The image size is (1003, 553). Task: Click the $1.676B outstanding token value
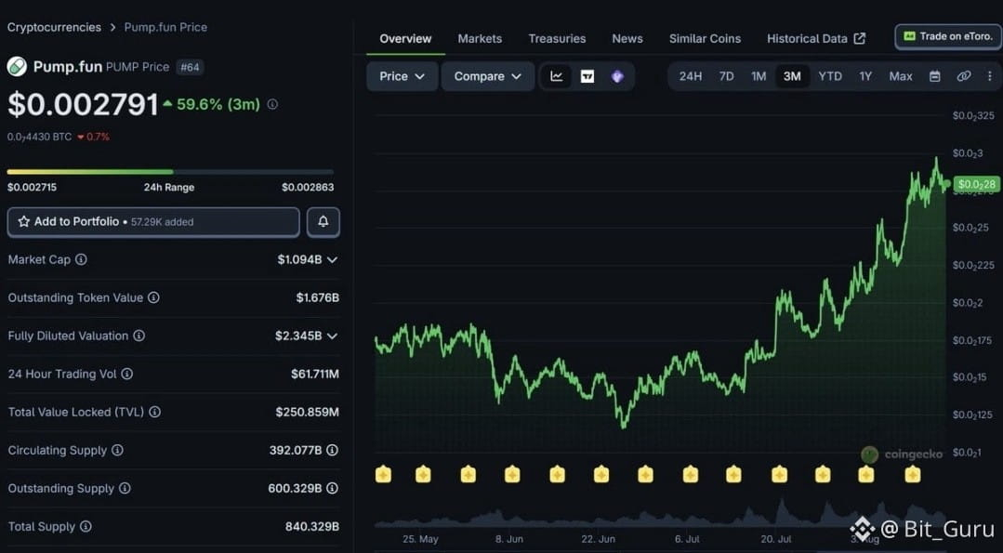317,298
